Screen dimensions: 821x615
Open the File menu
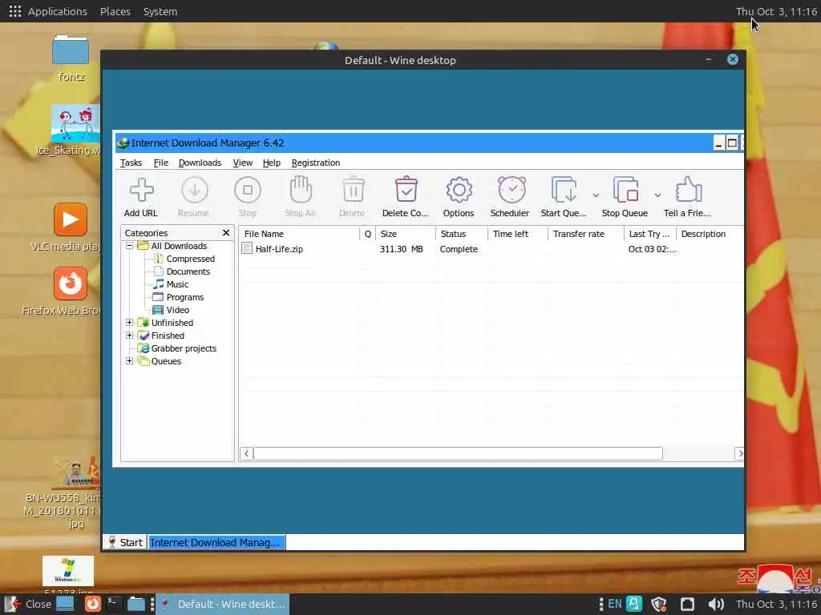160,163
